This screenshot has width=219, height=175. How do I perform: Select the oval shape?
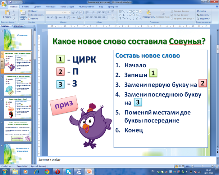pyautogui.click(x=134, y=11)
